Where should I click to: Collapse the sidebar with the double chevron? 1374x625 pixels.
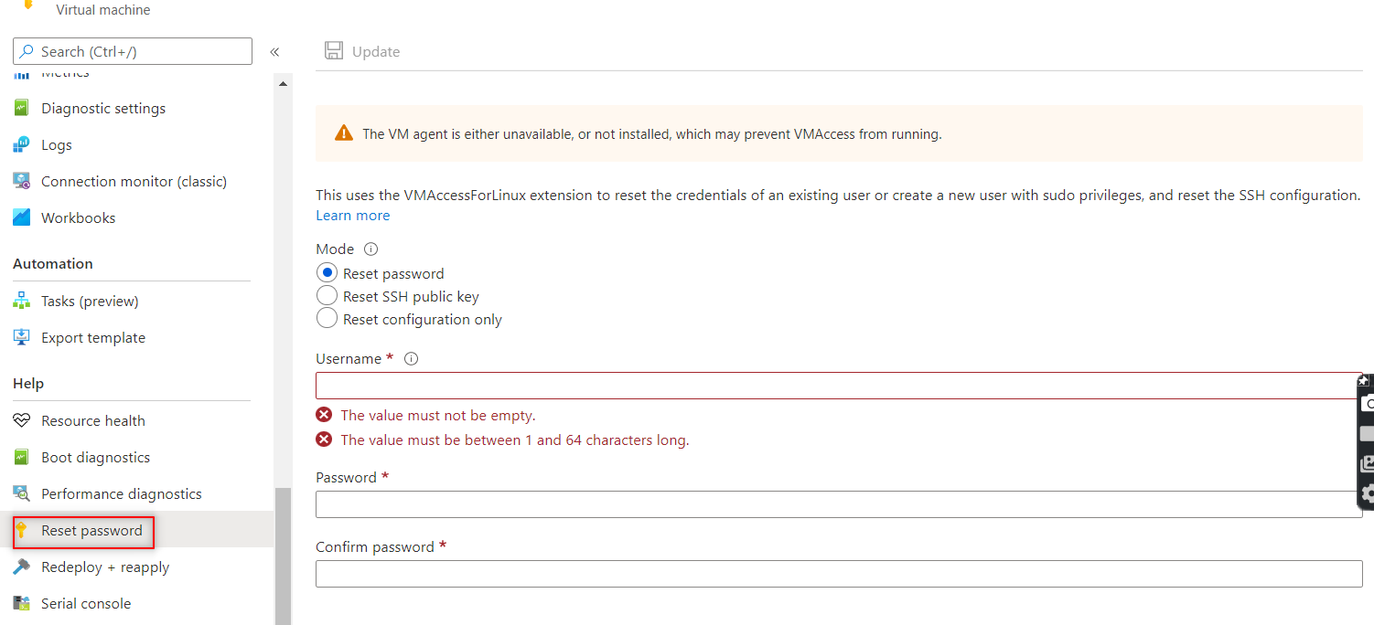[x=274, y=51]
